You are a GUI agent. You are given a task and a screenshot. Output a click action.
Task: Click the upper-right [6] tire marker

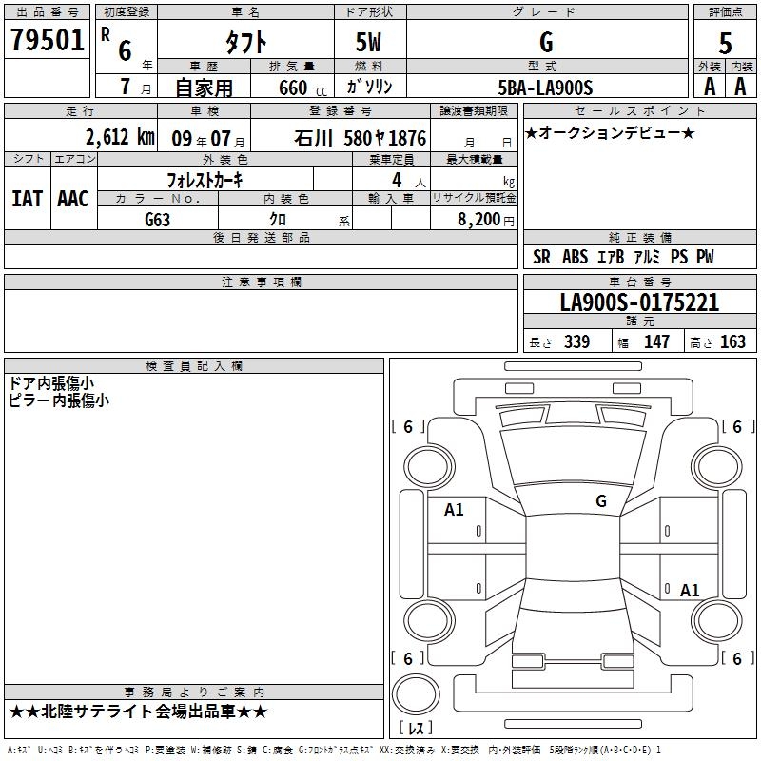(736, 427)
